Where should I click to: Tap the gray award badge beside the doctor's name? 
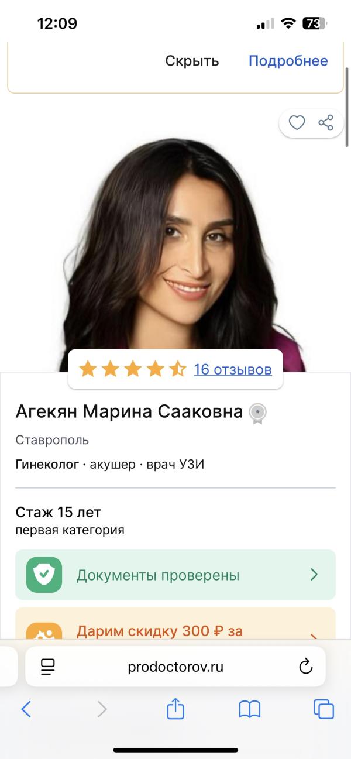click(x=257, y=413)
